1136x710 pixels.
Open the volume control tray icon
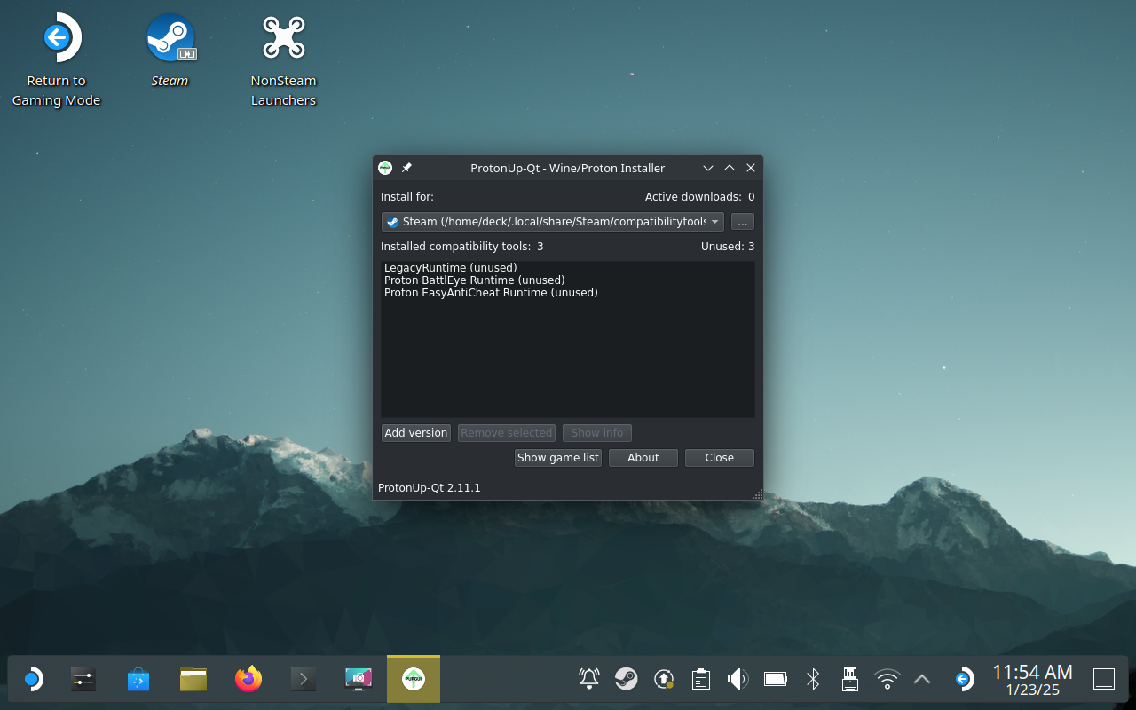(x=738, y=679)
